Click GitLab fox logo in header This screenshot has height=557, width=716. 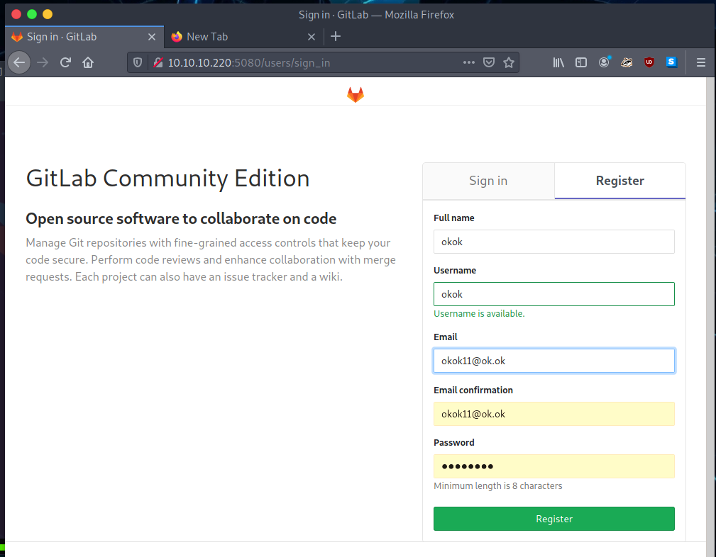356,94
